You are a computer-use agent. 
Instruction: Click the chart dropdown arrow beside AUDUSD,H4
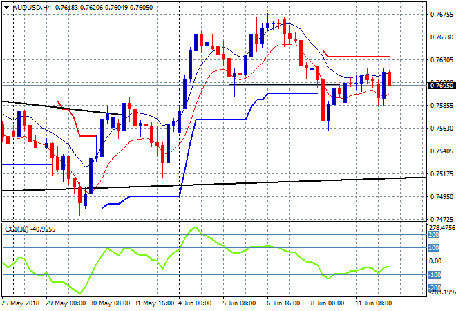pos(6,6)
